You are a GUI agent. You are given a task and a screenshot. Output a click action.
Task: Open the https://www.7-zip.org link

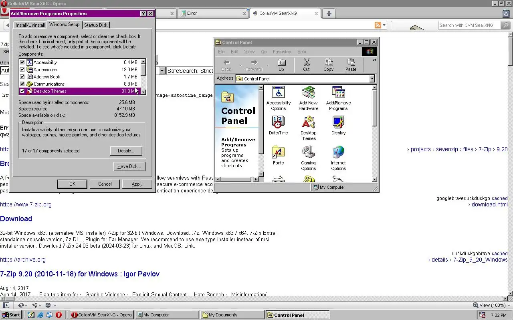point(26,204)
